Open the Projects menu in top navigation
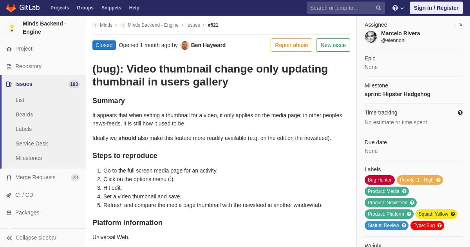Viewport: 470px width, 247px height. pyautogui.click(x=60, y=8)
